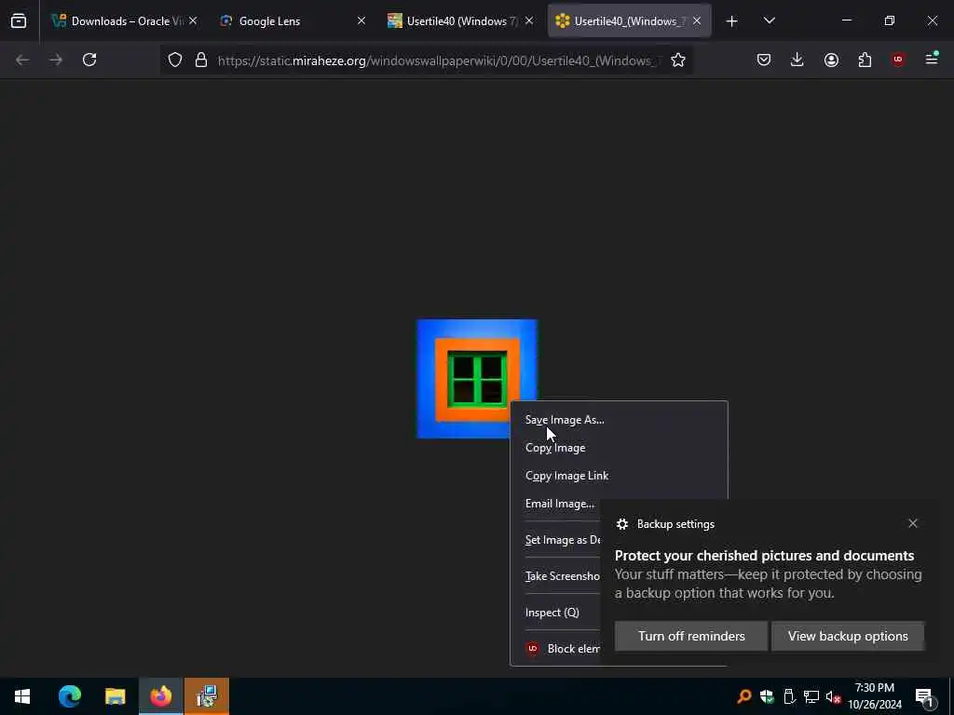The width and height of the screenshot is (954, 715).
Task: Click the Firefox taskbar icon
Action: coord(160,696)
